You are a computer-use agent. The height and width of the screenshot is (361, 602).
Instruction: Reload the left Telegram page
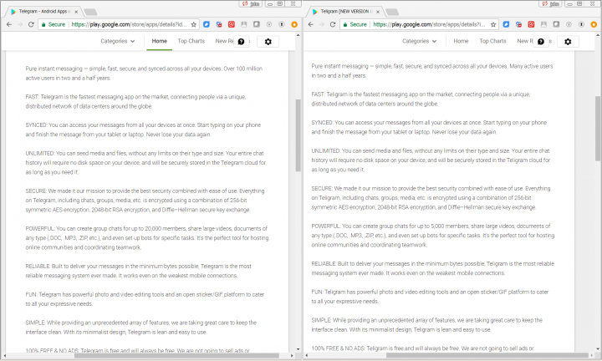31,24
